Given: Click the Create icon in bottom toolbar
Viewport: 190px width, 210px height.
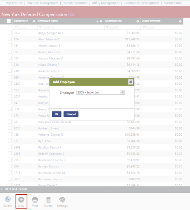Looking at the screenshot, I should click(x=8, y=199).
